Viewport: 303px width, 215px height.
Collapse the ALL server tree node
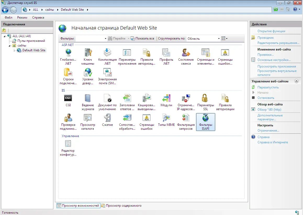click(x=5, y=36)
